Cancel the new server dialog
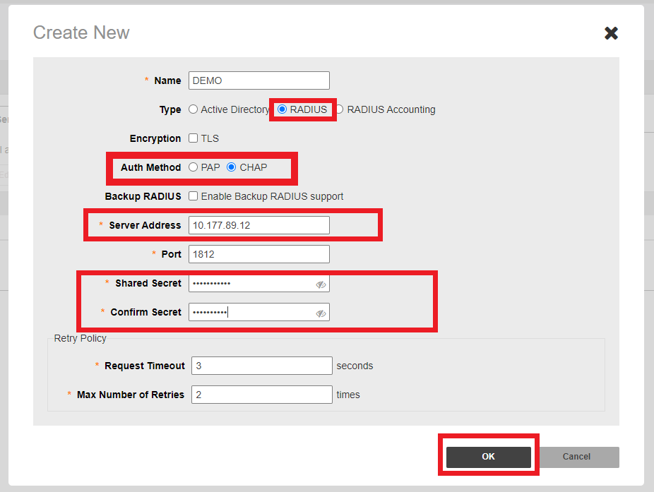 [576, 457]
